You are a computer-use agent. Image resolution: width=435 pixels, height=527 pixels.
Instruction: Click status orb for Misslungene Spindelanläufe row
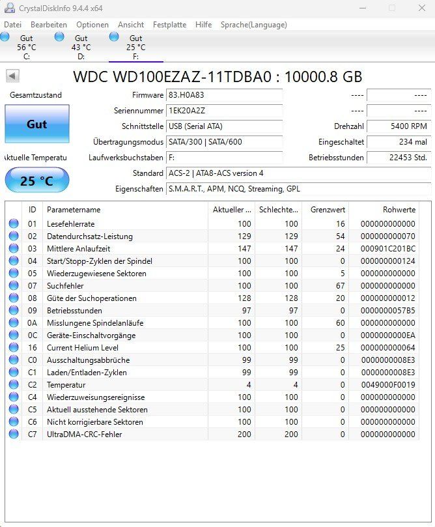click(x=14, y=322)
